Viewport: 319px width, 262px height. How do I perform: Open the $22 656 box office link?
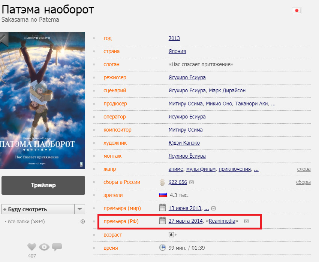[178, 182]
